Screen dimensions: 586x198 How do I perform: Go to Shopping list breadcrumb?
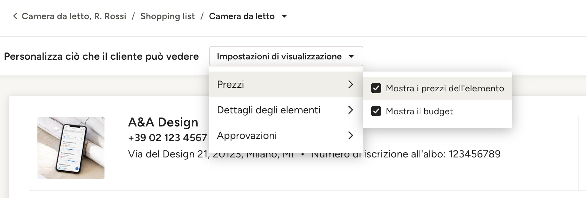tap(167, 16)
